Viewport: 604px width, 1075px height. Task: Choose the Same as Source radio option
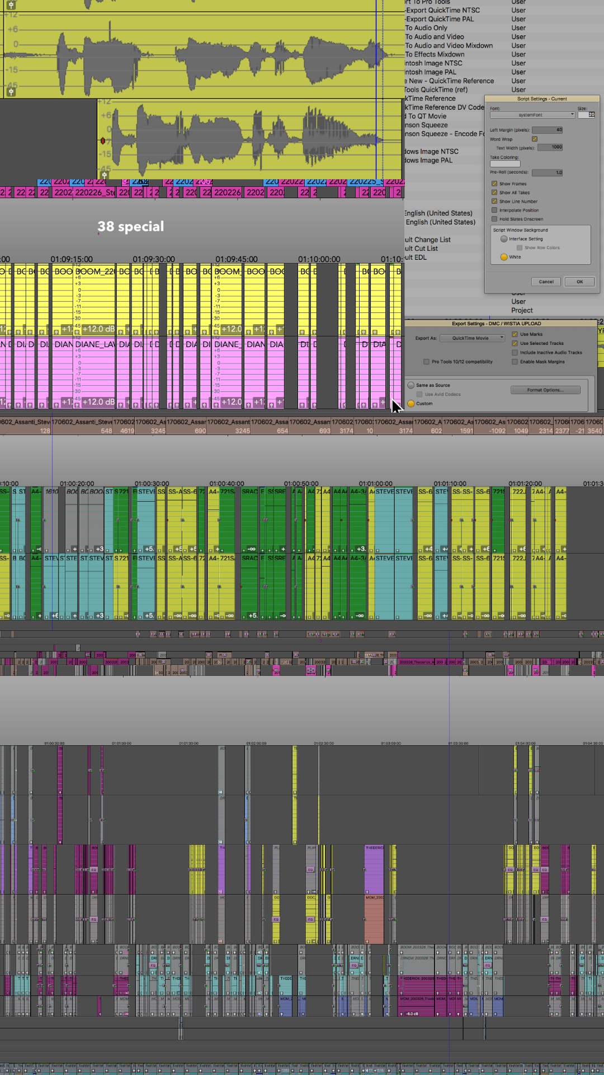click(411, 385)
